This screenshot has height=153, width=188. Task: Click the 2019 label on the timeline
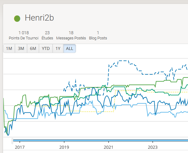(x=64, y=147)
